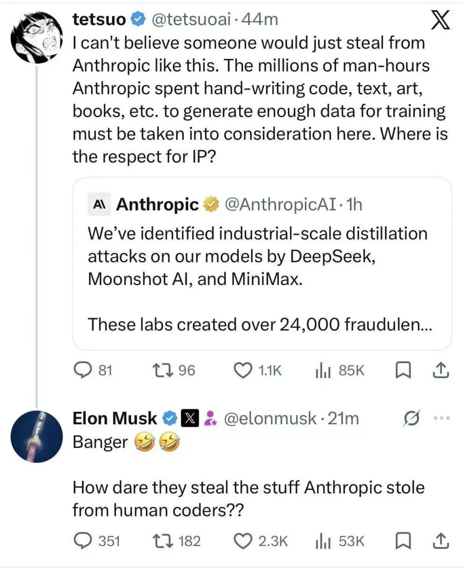Open the repost menu on tetsuo's tweet
The image size is (463, 568).
pyautogui.click(x=163, y=370)
